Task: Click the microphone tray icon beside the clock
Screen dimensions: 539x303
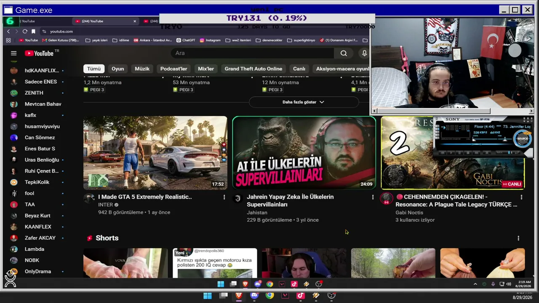Action: click(493, 284)
